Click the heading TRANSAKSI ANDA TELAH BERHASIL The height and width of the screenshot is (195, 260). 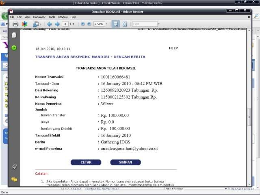[x=106, y=68]
